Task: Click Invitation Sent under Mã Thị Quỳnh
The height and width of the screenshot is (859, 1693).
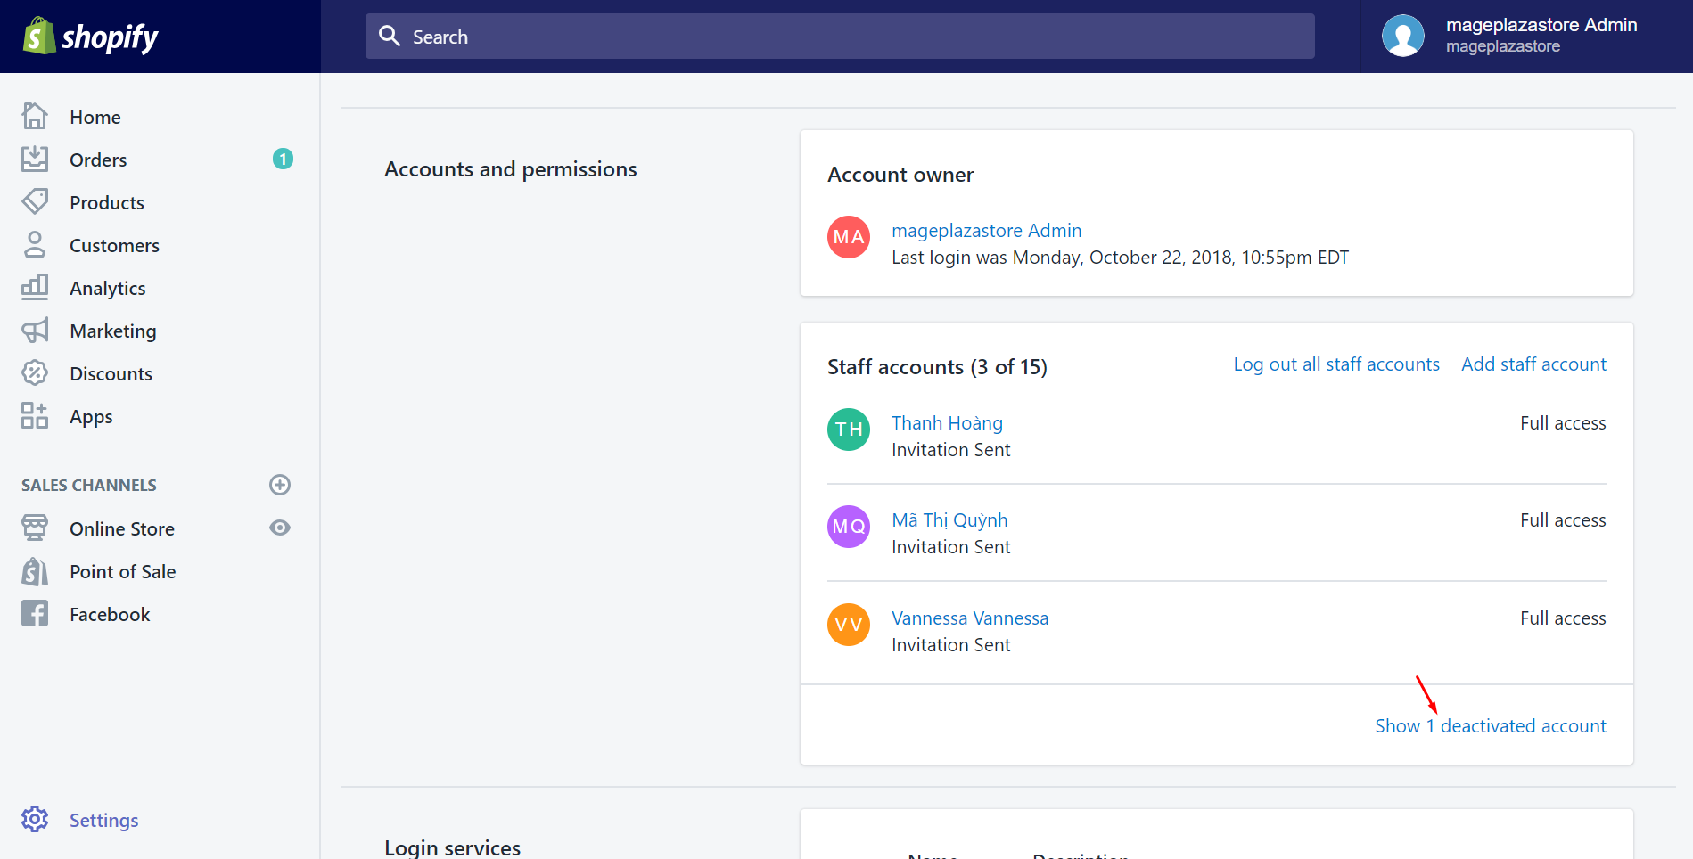Action: (x=951, y=547)
